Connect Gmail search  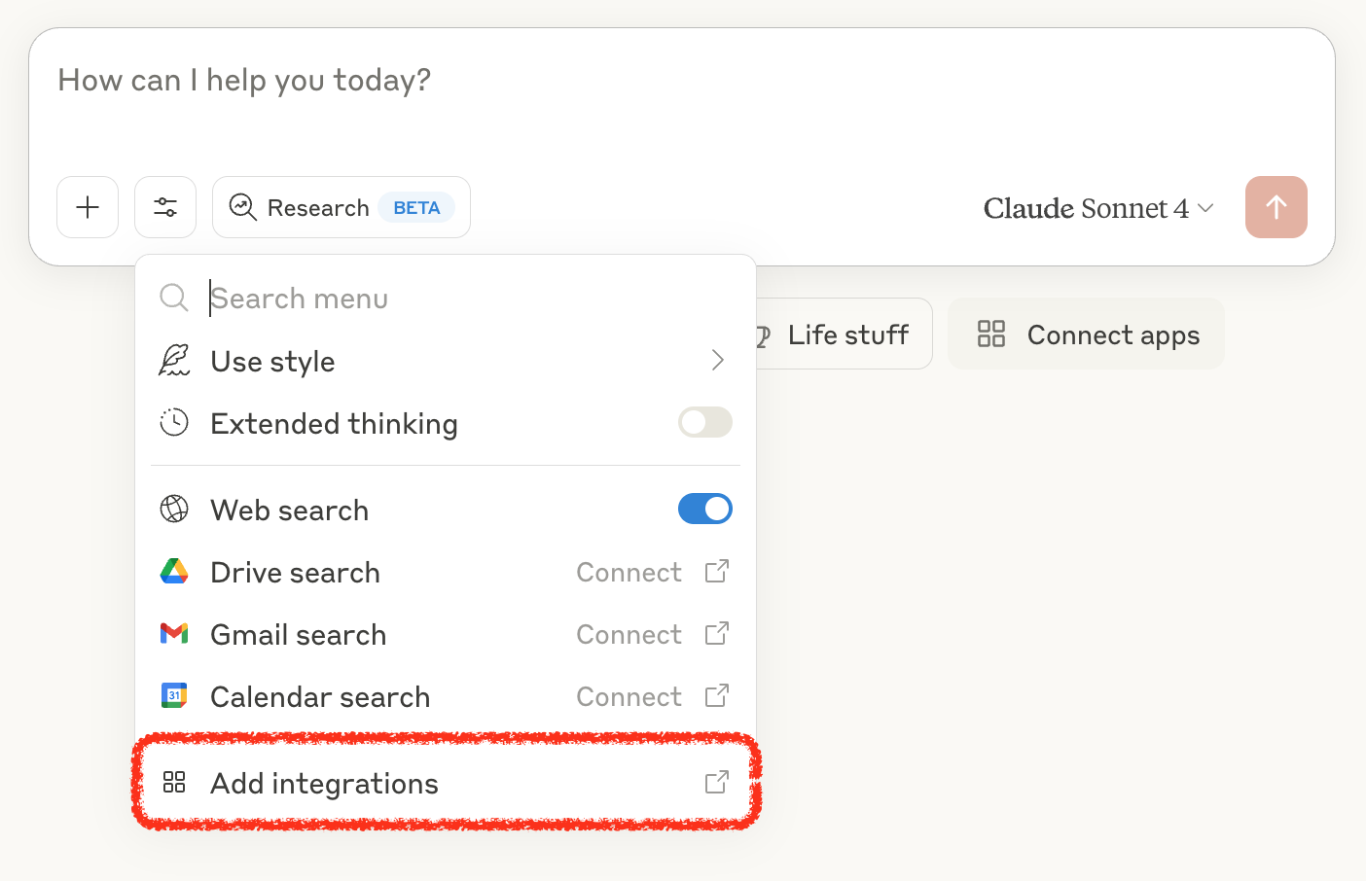tap(629, 634)
